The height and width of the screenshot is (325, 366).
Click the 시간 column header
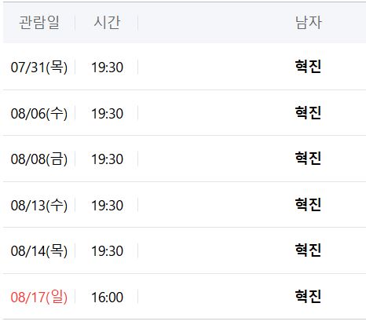pos(107,23)
